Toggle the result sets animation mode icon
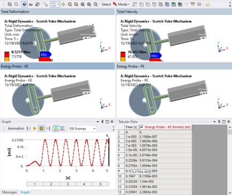 pos(63,129)
